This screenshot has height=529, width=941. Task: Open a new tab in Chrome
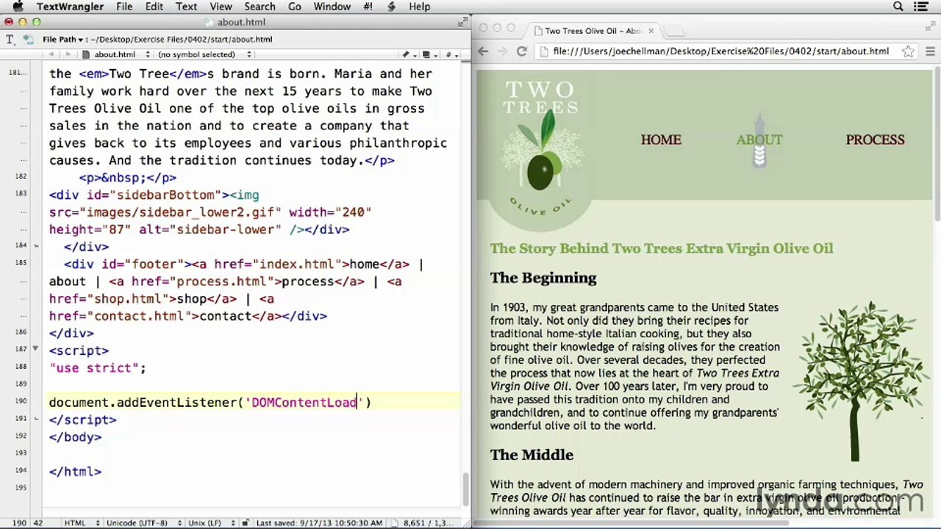(675, 31)
